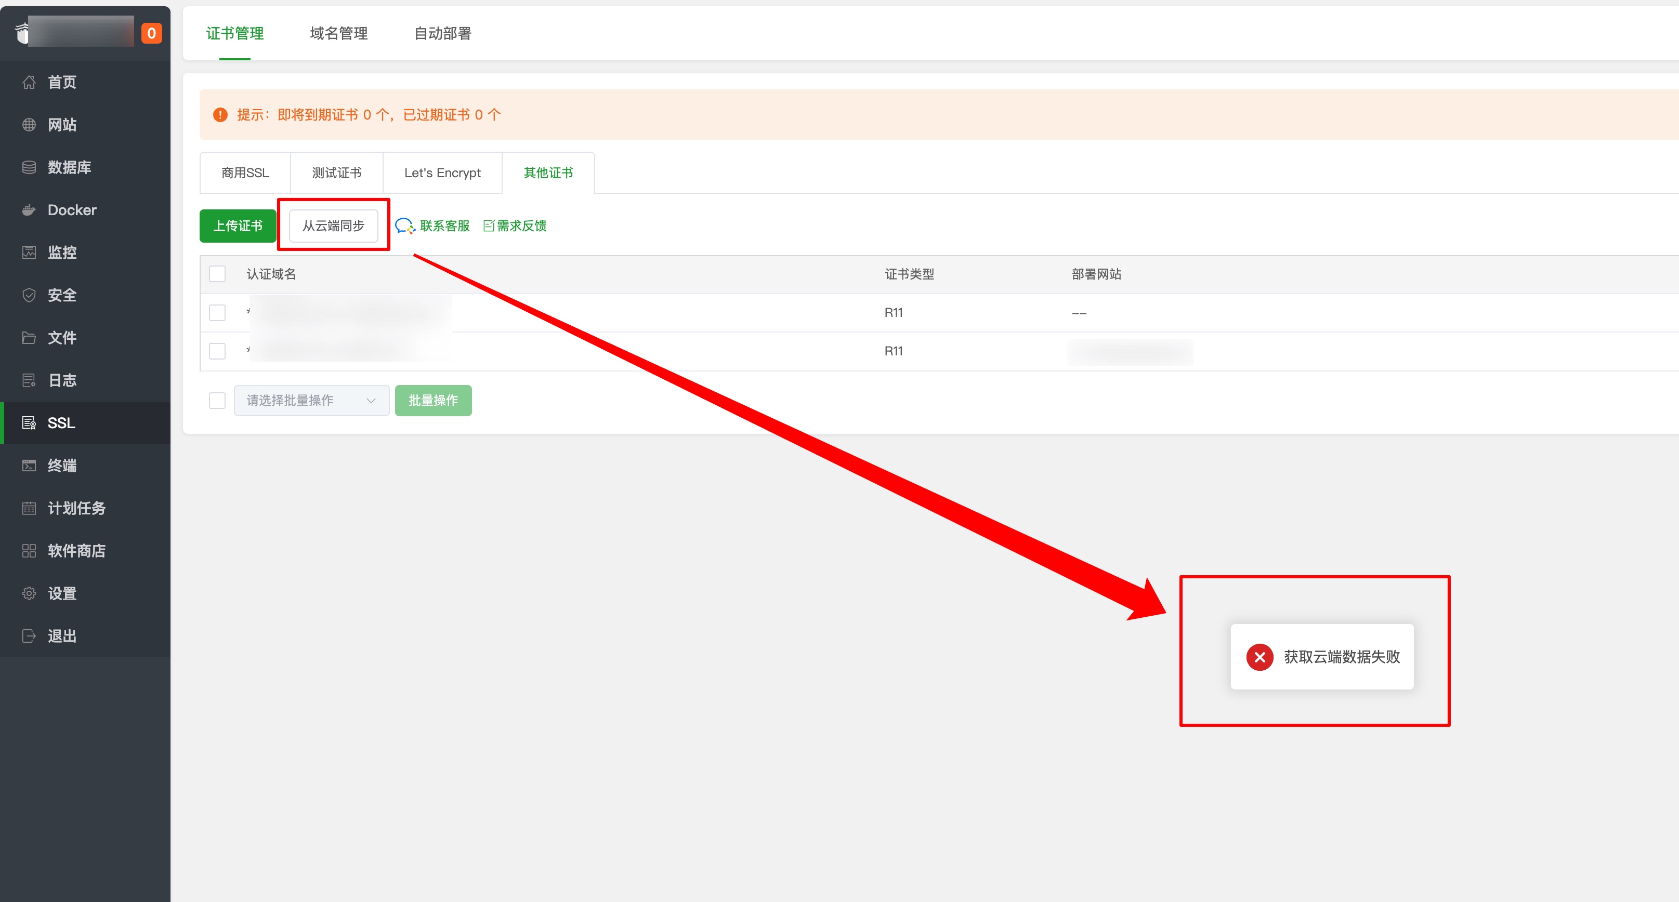Select the Let's Encrypt certificate tab
The width and height of the screenshot is (1679, 902).
(x=442, y=173)
